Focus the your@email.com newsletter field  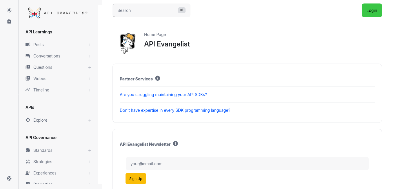coord(247,164)
